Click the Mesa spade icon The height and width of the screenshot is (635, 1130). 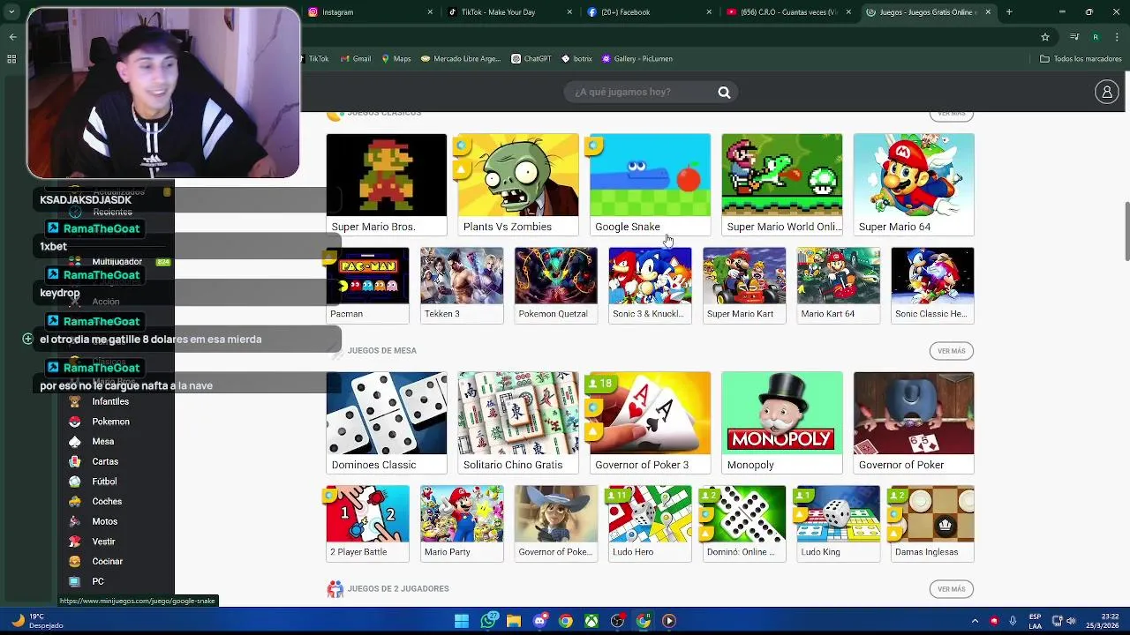point(75,441)
